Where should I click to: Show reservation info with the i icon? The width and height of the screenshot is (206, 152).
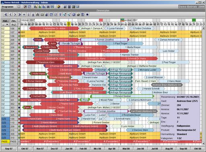click(x=29, y=14)
